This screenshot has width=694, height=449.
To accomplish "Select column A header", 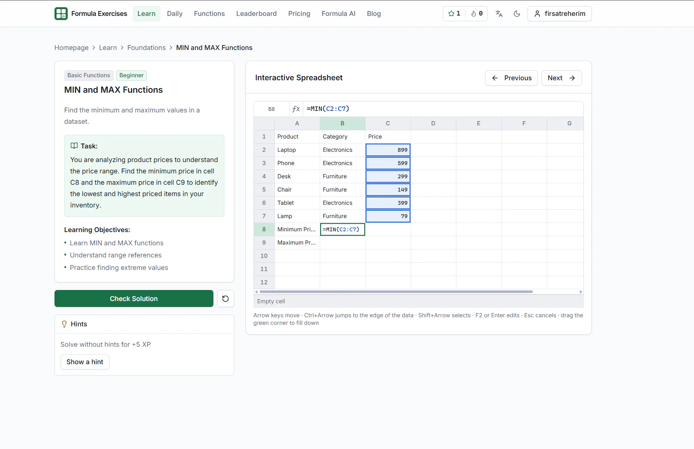I will (297, 123).
